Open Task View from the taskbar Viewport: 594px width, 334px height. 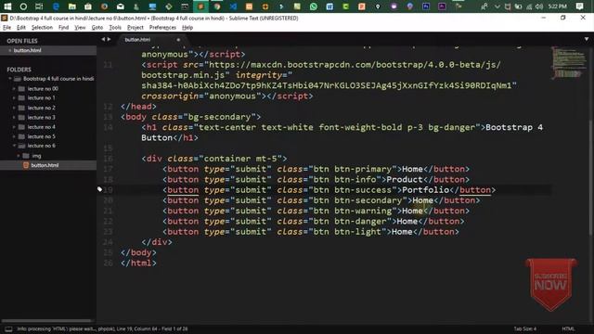[39, 6]
